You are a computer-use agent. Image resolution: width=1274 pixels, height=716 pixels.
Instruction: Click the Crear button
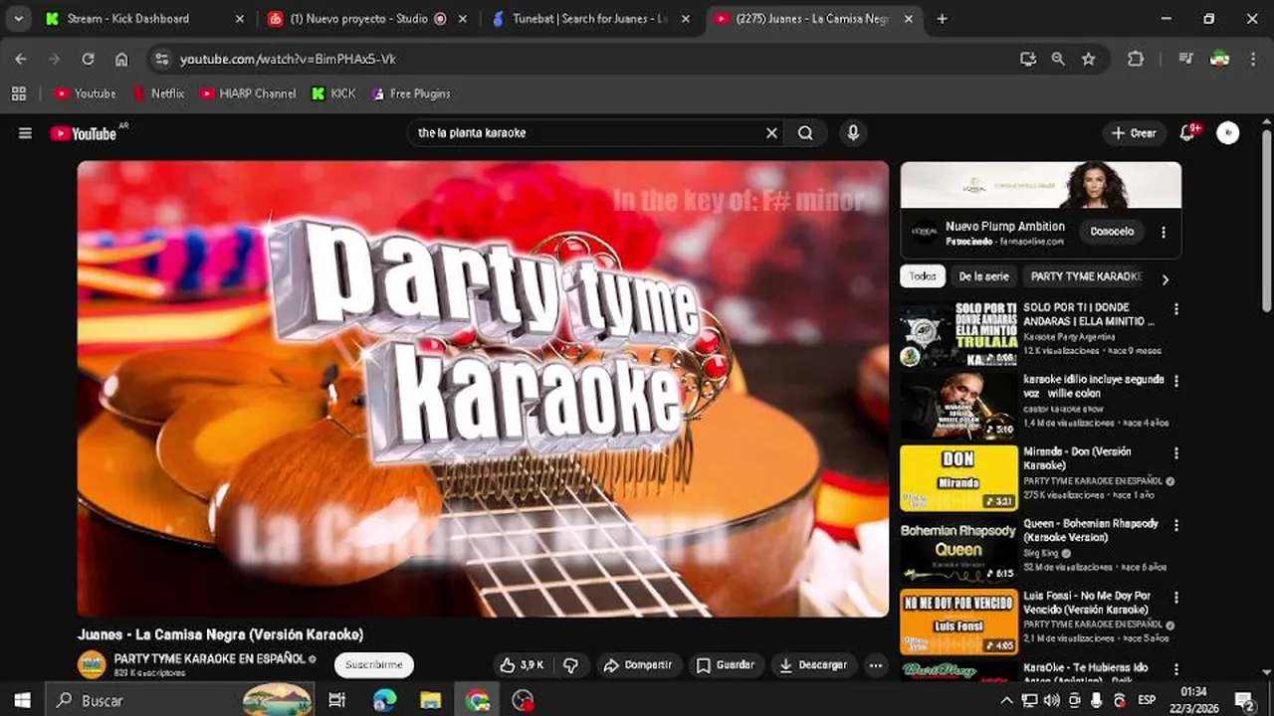tap(1134, 133)
